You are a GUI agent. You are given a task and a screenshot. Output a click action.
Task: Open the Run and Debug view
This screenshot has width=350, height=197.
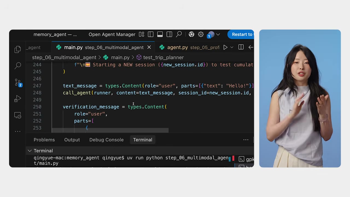(x=18, y=99)
